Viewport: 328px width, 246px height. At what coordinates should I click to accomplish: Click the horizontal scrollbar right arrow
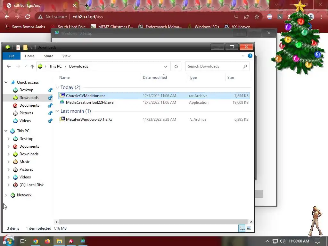[251, 222]
